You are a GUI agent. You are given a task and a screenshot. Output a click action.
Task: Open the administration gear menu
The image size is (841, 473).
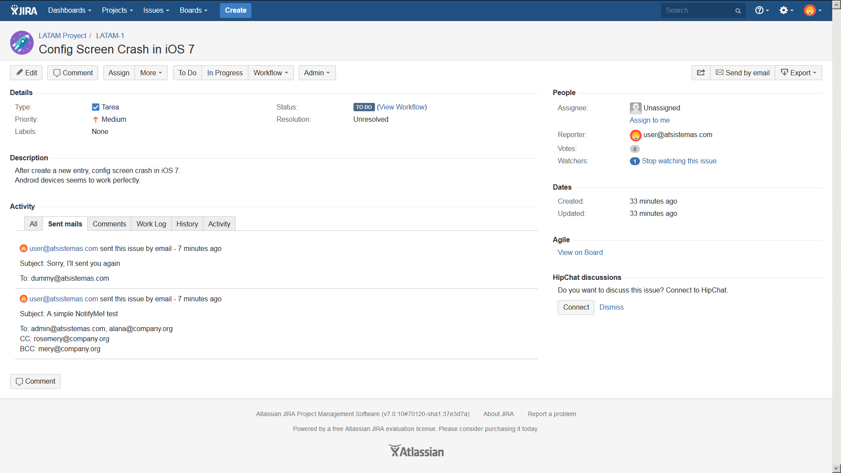point(786,10)
